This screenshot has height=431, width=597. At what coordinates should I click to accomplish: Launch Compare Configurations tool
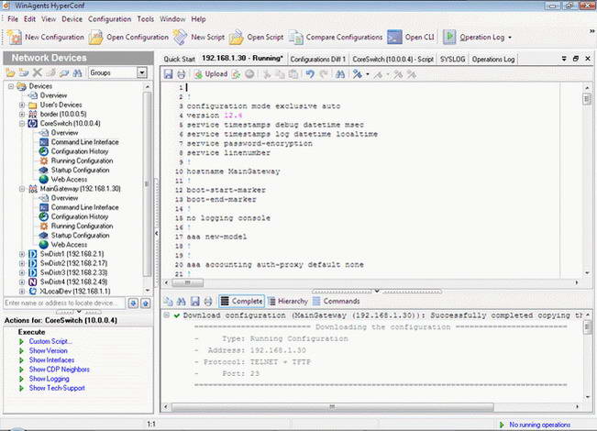coord(336,37)
